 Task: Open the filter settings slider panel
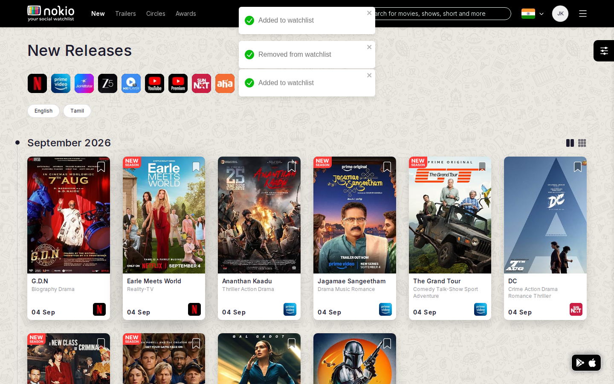click(x=604, y=51)
